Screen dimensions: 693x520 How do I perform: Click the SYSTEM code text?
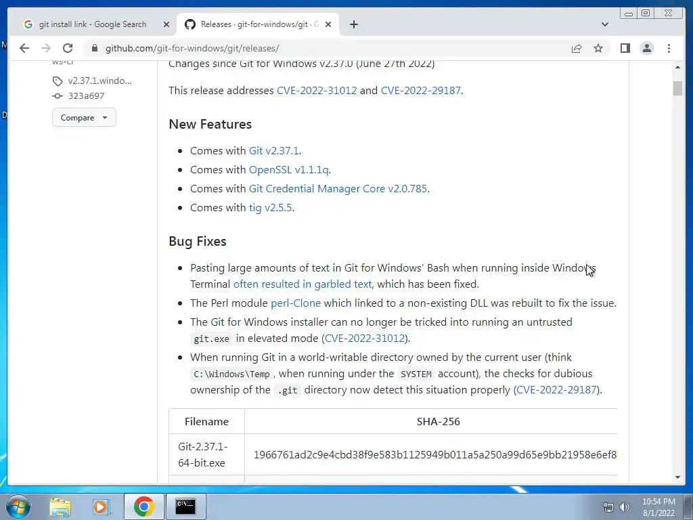[416, 374]
